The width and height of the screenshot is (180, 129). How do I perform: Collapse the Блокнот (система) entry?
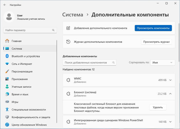click(x=170, y=94)
